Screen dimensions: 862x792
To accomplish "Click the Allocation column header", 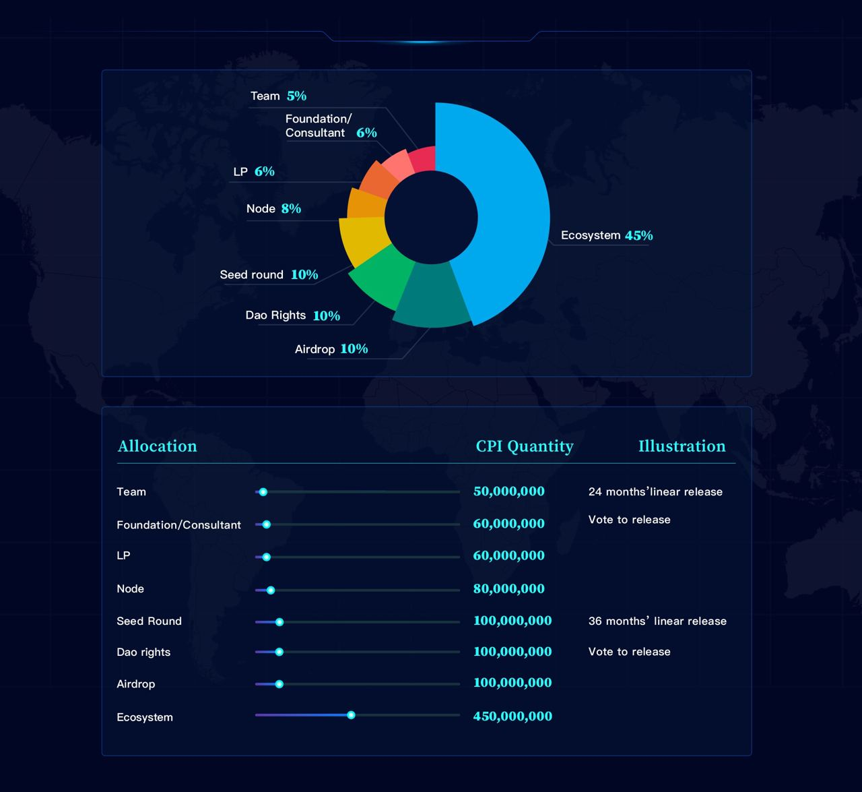I will point(158,446).
